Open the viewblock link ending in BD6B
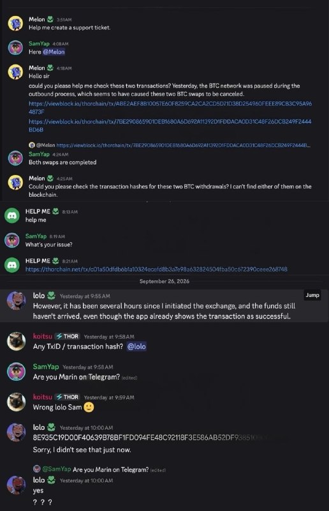 170,125
